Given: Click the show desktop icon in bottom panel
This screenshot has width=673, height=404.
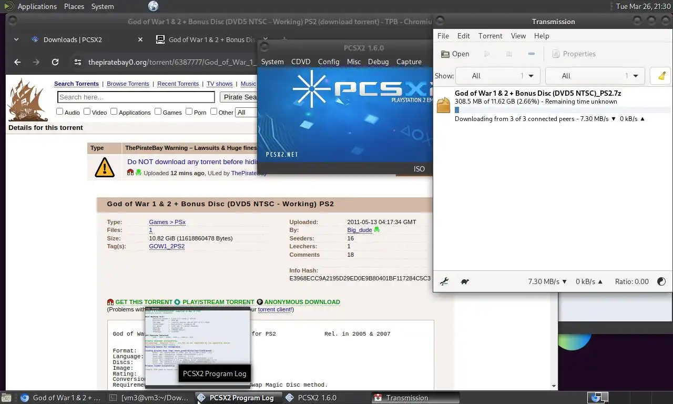Looking at the screenshot, I should tap(6, 398).
